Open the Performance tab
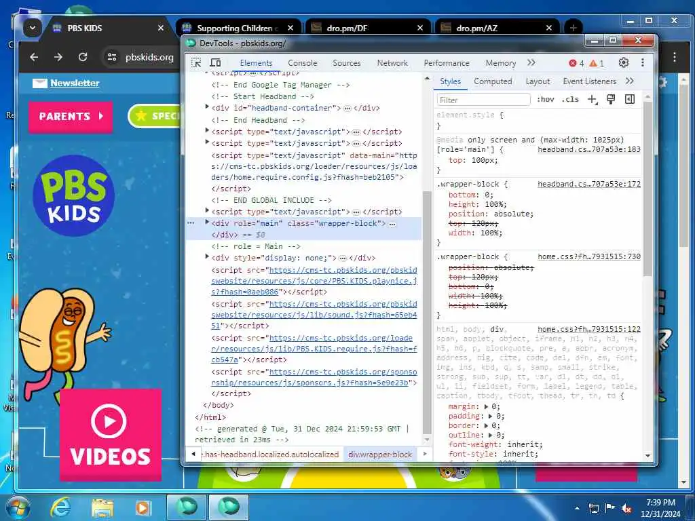The width and height of the screenshot is (695, 521). pyautogui.click(x=447, y=63)
